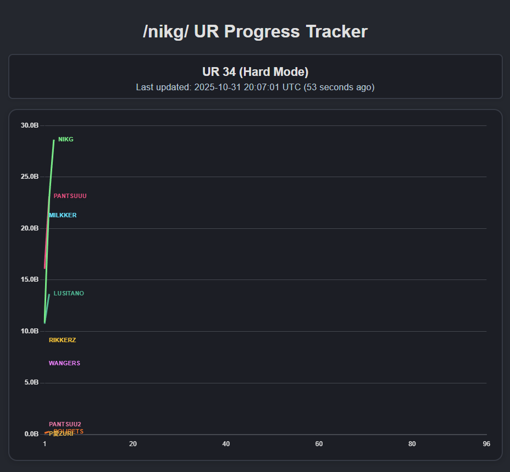Click the 15.0B y-axis label
Screen dimensions: 510x472
[x=30, y=279]
